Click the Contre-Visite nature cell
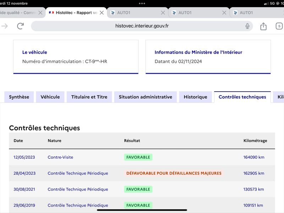 click(x=60, y=157)
